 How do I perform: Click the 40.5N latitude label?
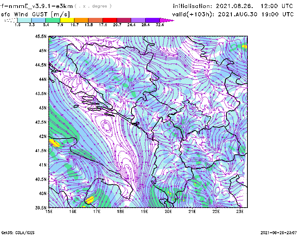click(x=41, y=179)
